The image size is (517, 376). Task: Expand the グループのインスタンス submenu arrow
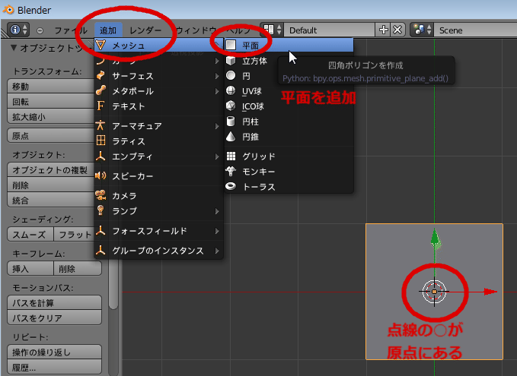pos(217,251)
